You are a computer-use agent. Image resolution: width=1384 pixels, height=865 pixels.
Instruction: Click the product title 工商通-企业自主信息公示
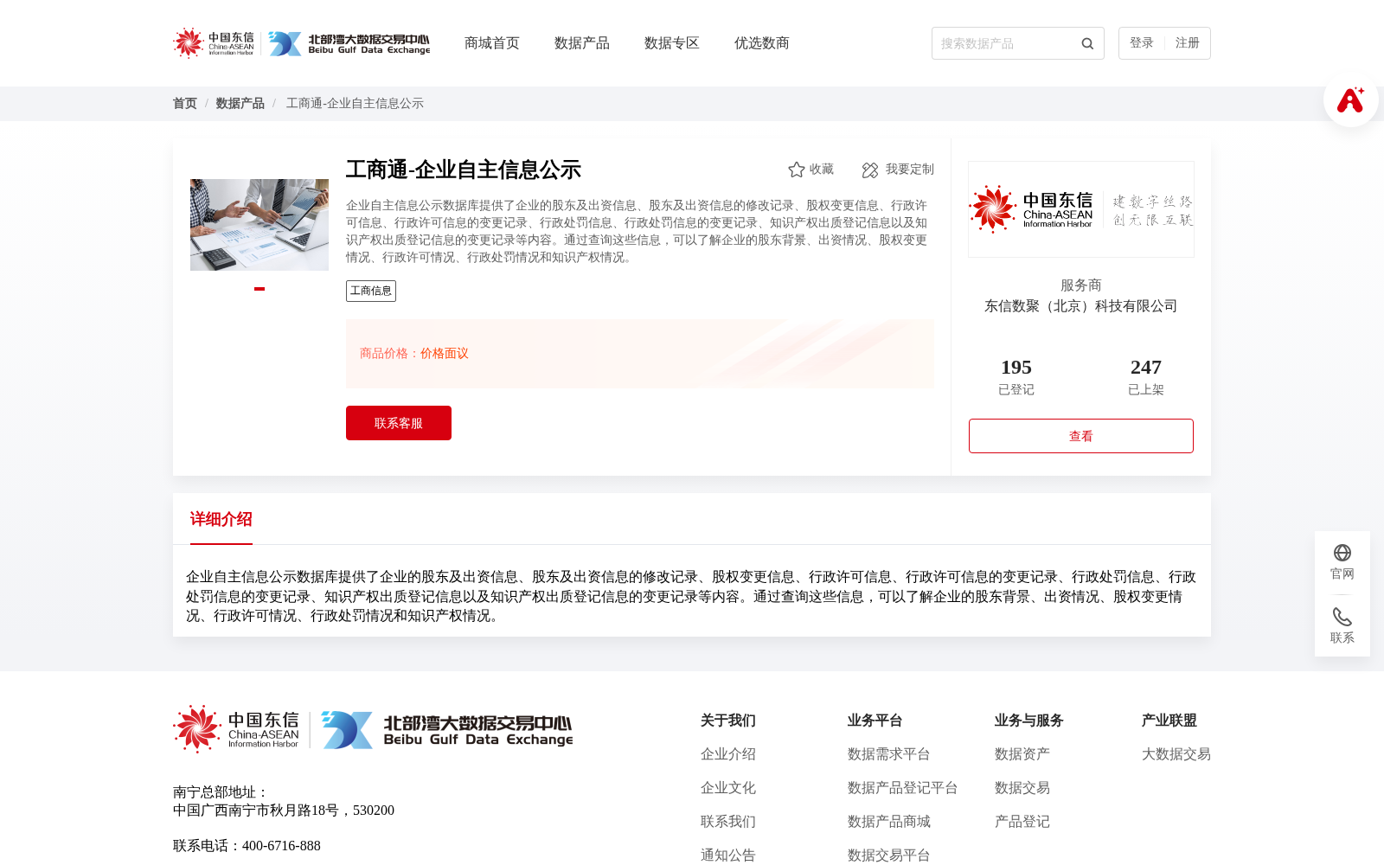tap(464, 170)
